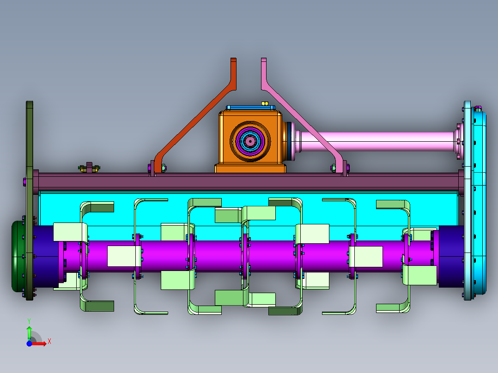Click the red X axis arrow of the triad

(x=39, y=343)
